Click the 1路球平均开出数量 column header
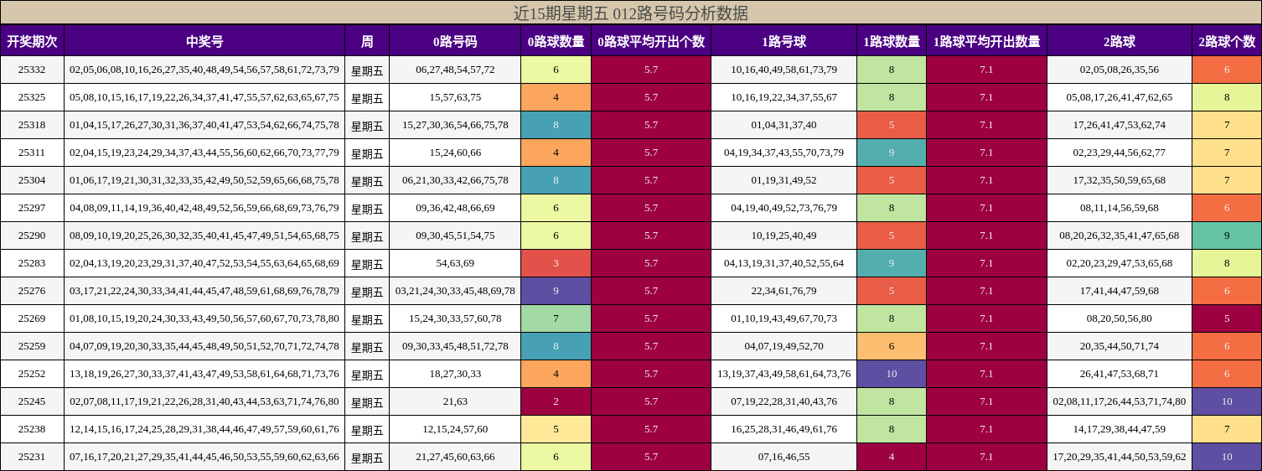 [986, 41]
